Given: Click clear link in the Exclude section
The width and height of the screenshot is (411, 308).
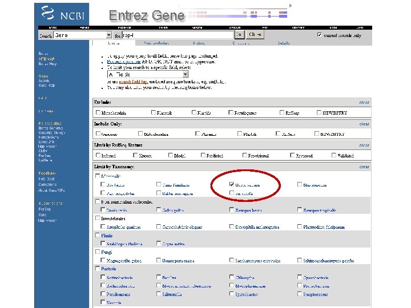Looking at the screenshot, I should pos(364,103).
